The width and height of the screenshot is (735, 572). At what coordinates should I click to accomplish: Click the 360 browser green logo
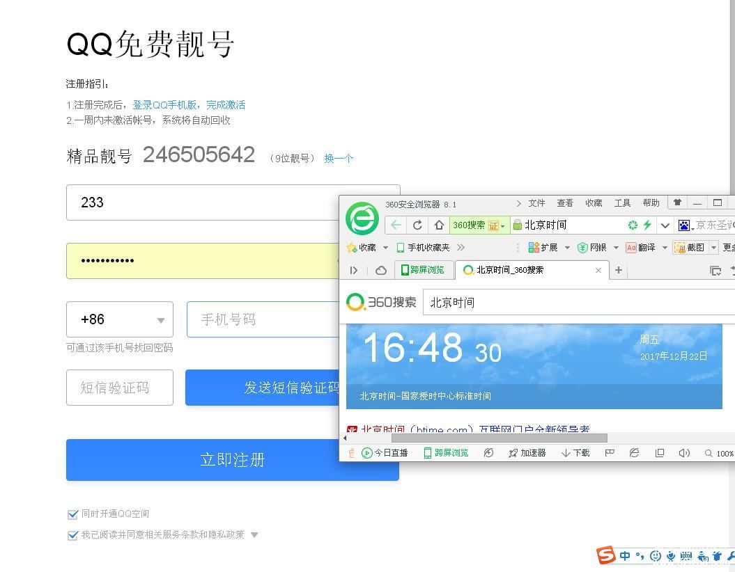pyautogui.click(x=362, y=219)
